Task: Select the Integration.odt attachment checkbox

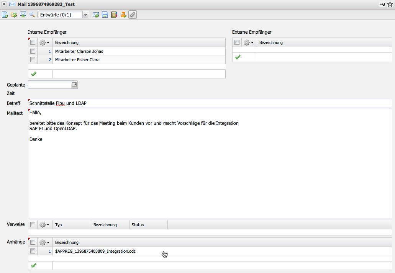Action: (33, 251)
